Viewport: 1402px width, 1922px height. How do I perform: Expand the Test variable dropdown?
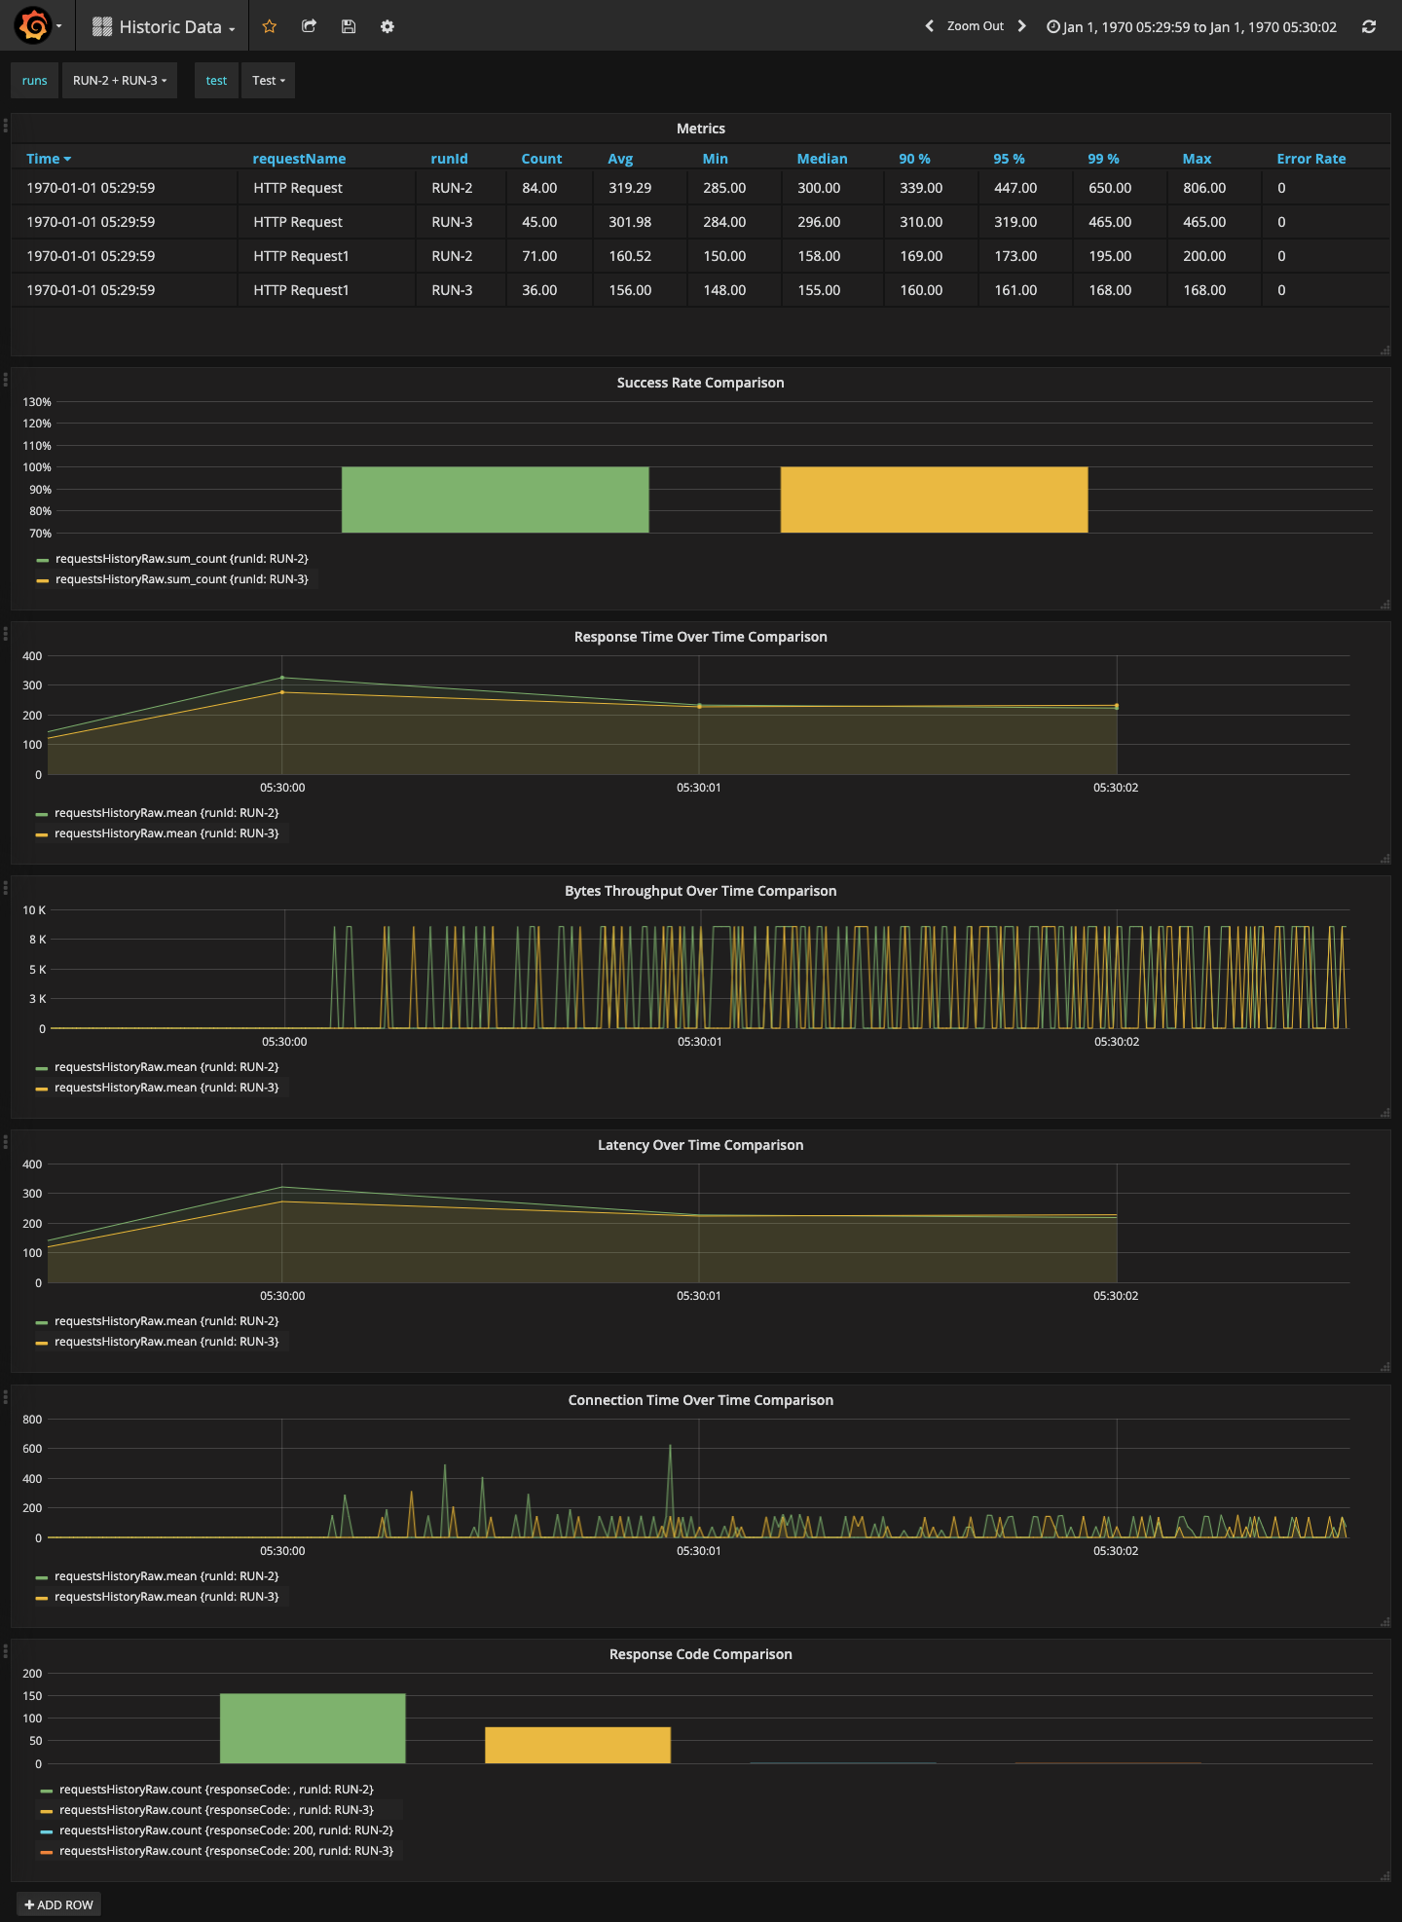point(269,81)
